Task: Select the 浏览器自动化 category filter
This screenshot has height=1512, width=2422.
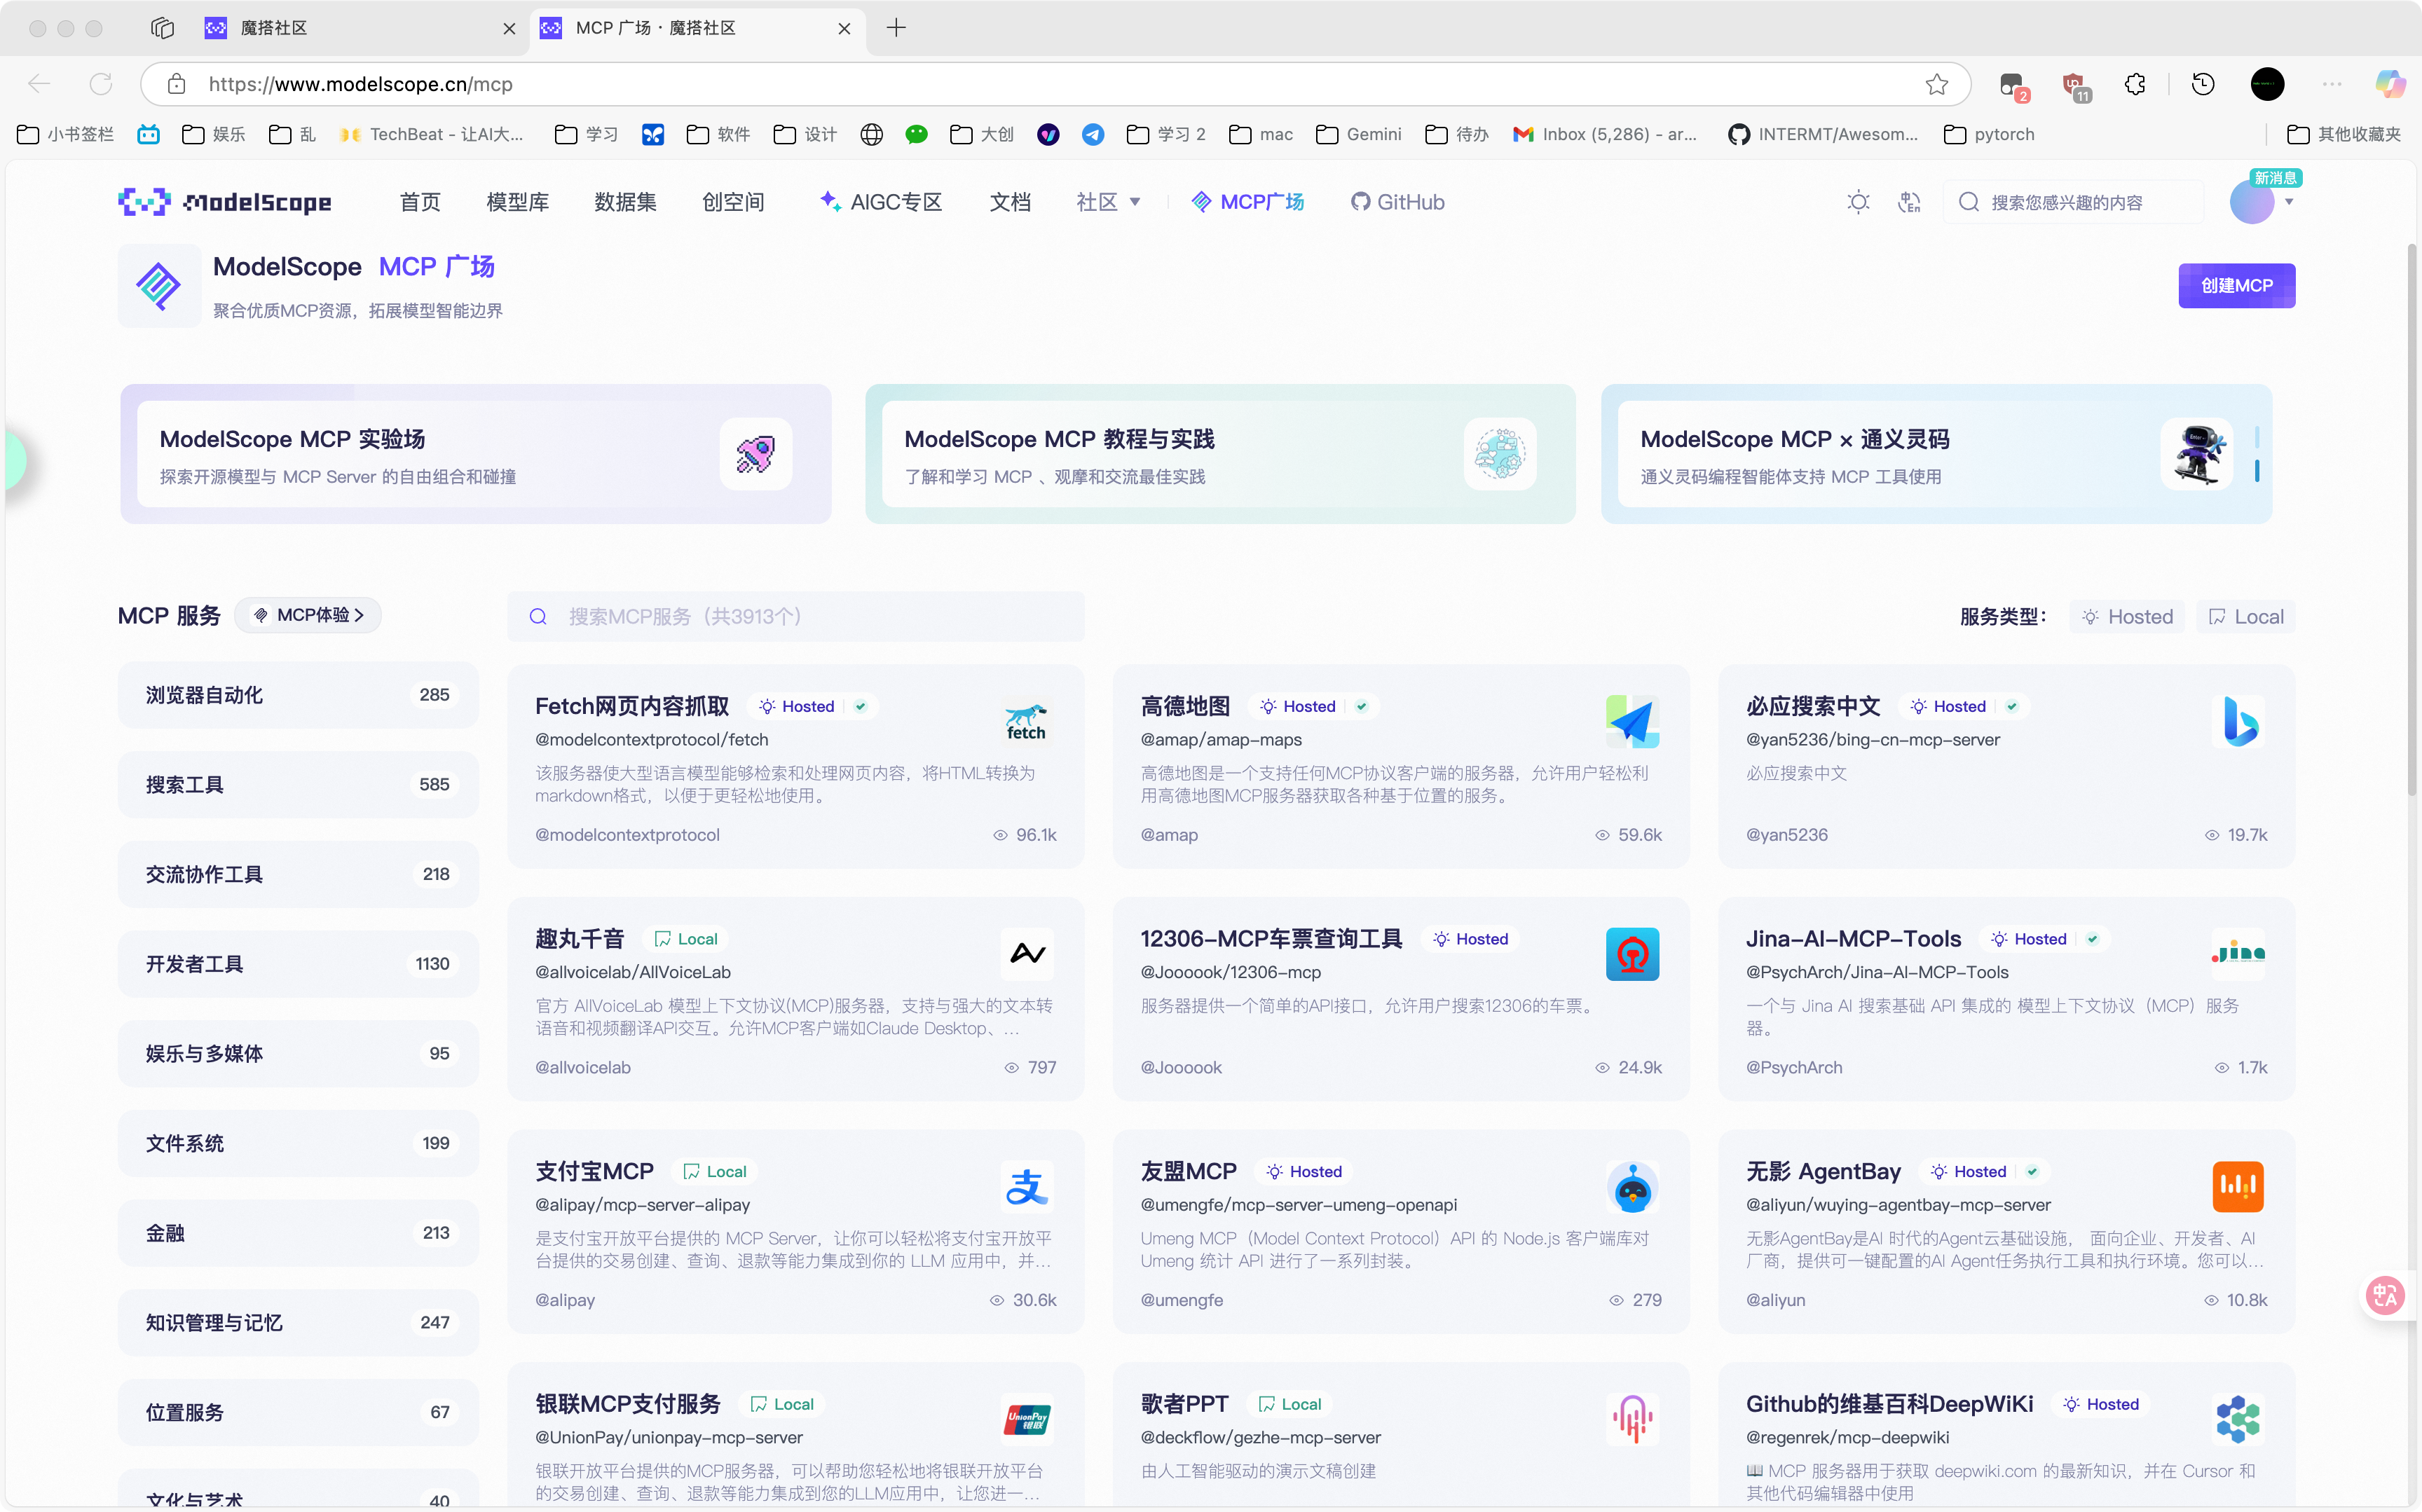Action: click(297, 695)
